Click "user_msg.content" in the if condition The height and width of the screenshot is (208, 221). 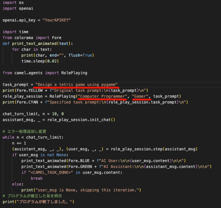101,173
